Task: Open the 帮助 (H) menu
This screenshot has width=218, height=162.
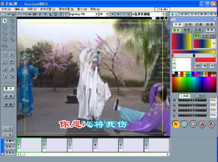Action: [95, 9]
